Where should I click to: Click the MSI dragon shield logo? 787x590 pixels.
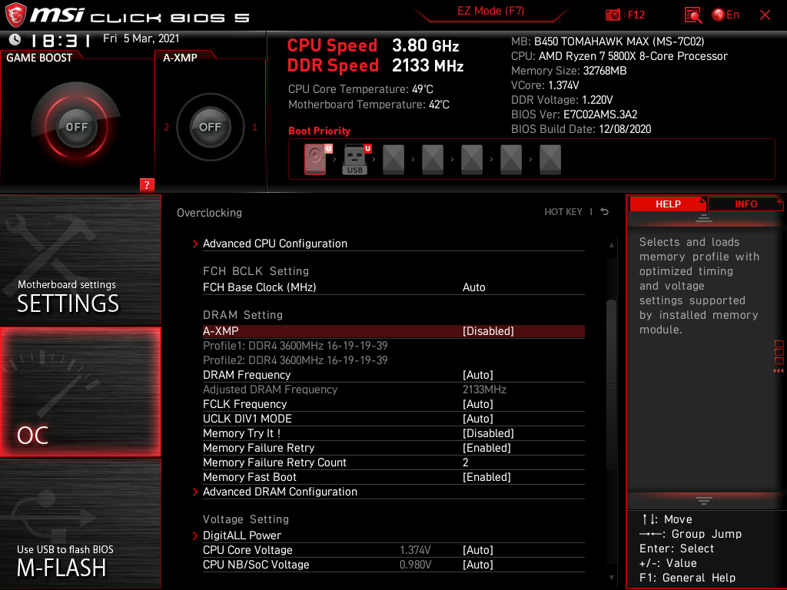click(15, 15)
